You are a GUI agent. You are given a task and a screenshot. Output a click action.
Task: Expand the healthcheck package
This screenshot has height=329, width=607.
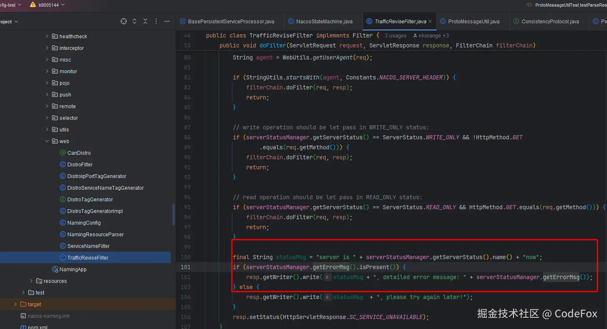(x=47, y=37)
